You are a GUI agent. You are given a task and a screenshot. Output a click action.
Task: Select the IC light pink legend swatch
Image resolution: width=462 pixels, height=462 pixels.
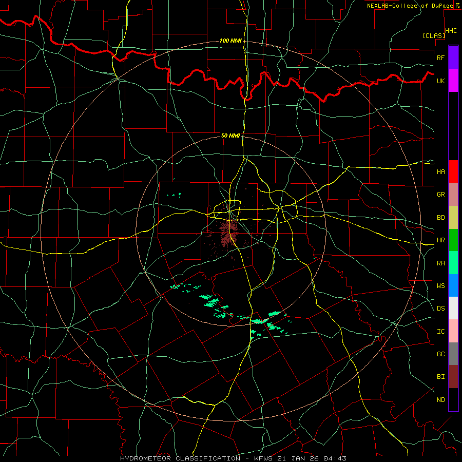pyautogui.click(x=453, y=331)
